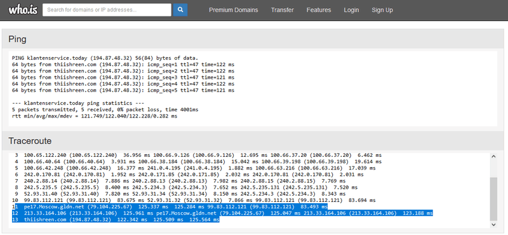Go to the Features page
Image resolution: width=508 pixels, height=235 pixels.
(319, 10)
